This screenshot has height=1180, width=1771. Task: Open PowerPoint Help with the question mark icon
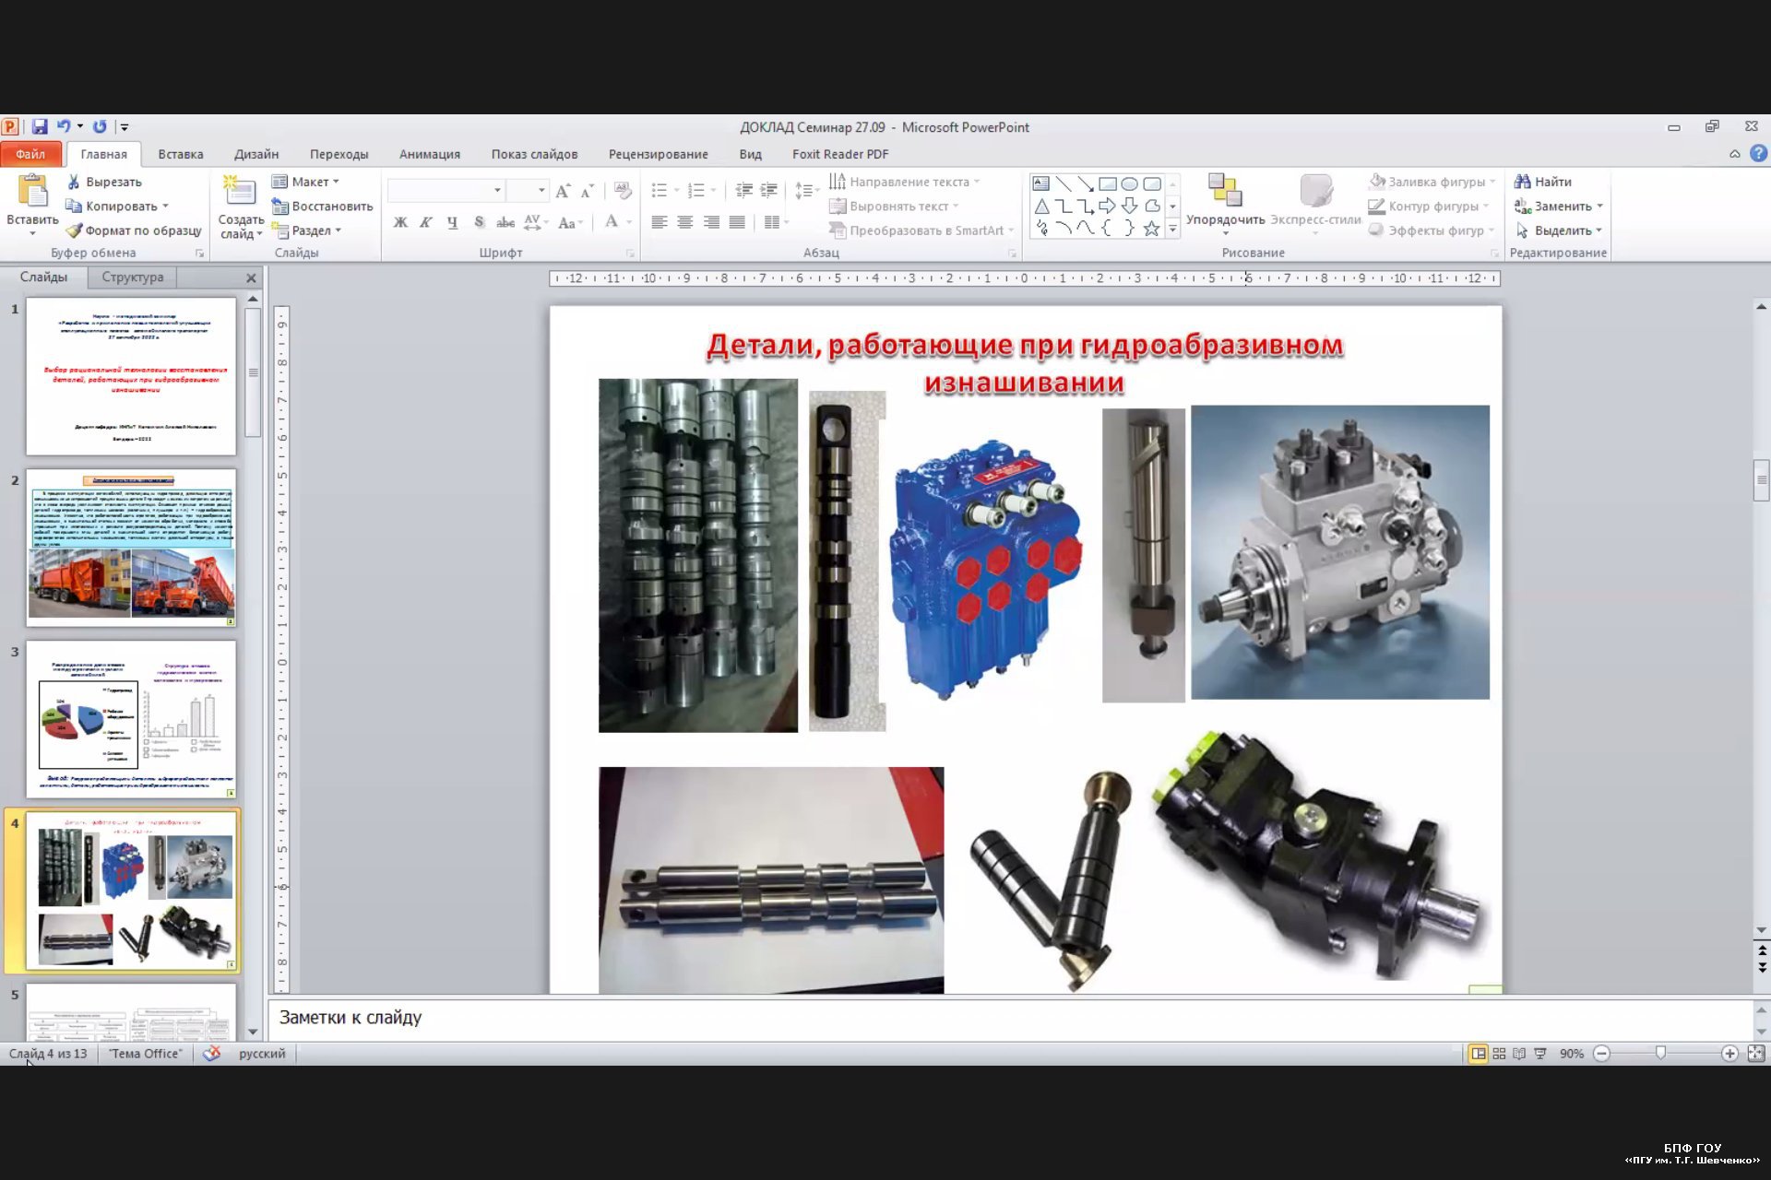[x=1758, y=154]
